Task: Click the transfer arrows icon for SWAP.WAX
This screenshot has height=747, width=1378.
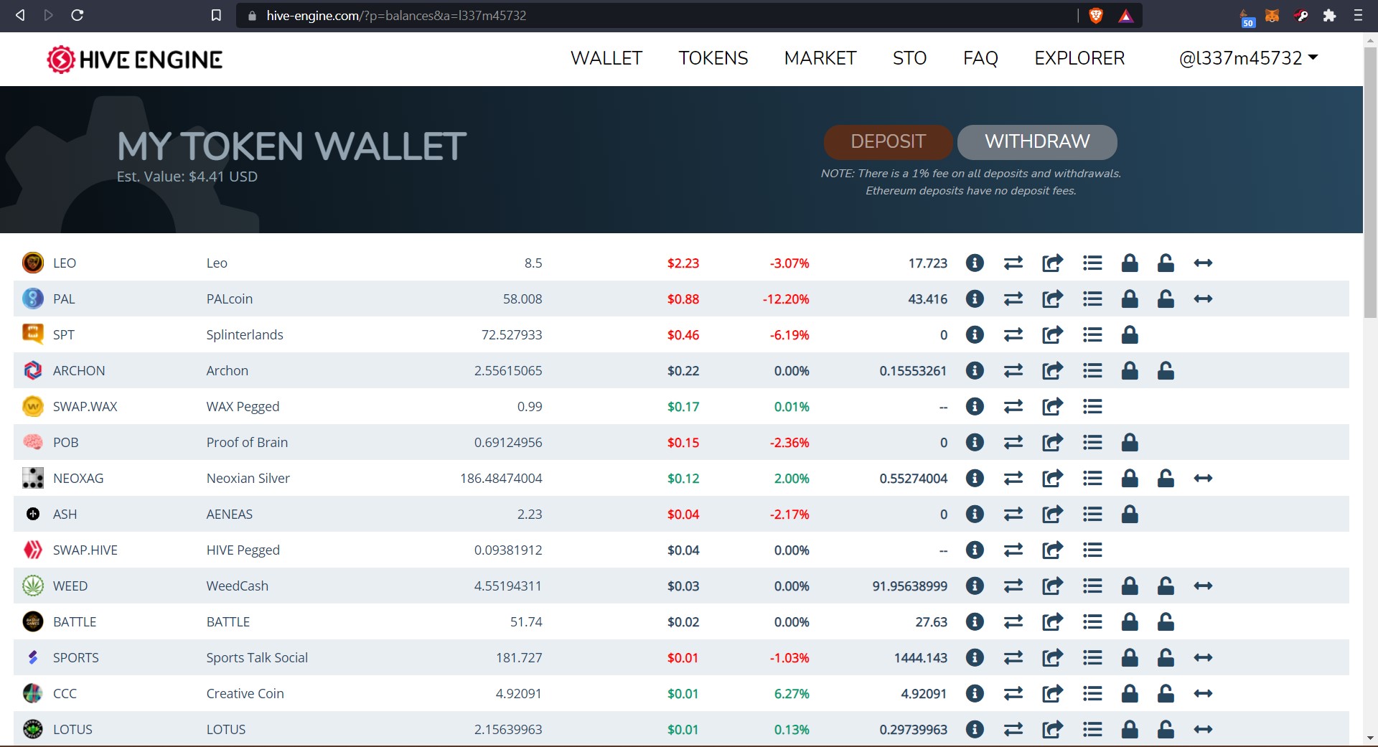Action: pyautogui.click(x=1013, y=407)
